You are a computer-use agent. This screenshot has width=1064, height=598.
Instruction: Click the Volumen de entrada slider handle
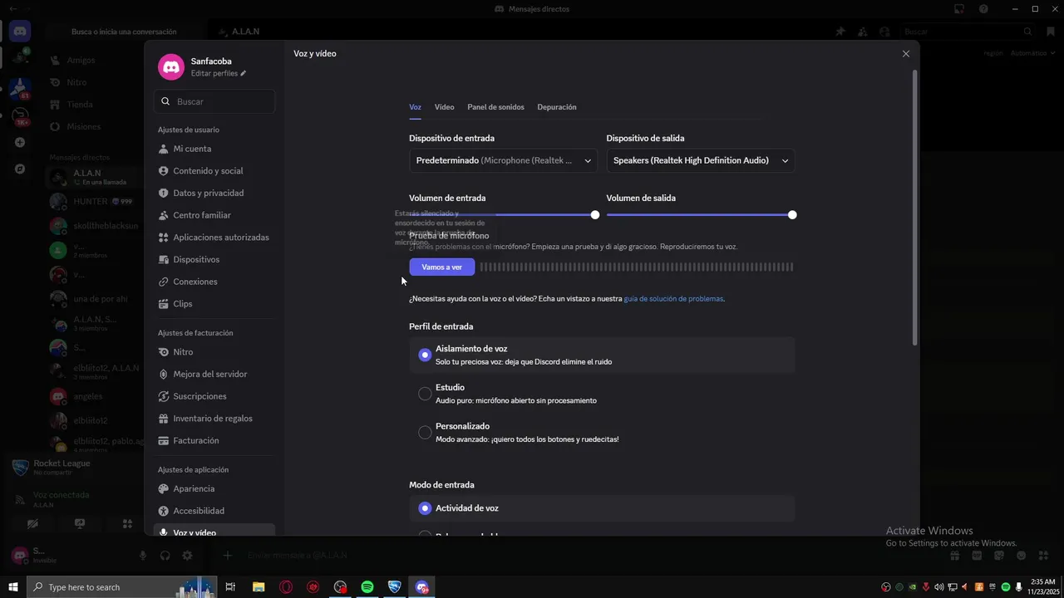[595, 215]
